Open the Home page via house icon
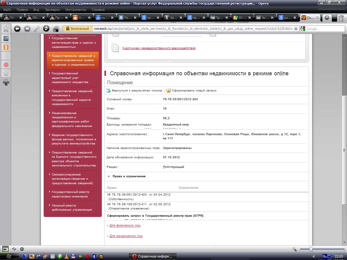Viewport: 347px width, 260px height. tap(56, 29)
